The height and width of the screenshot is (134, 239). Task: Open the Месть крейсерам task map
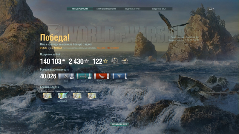click(77, 96)
